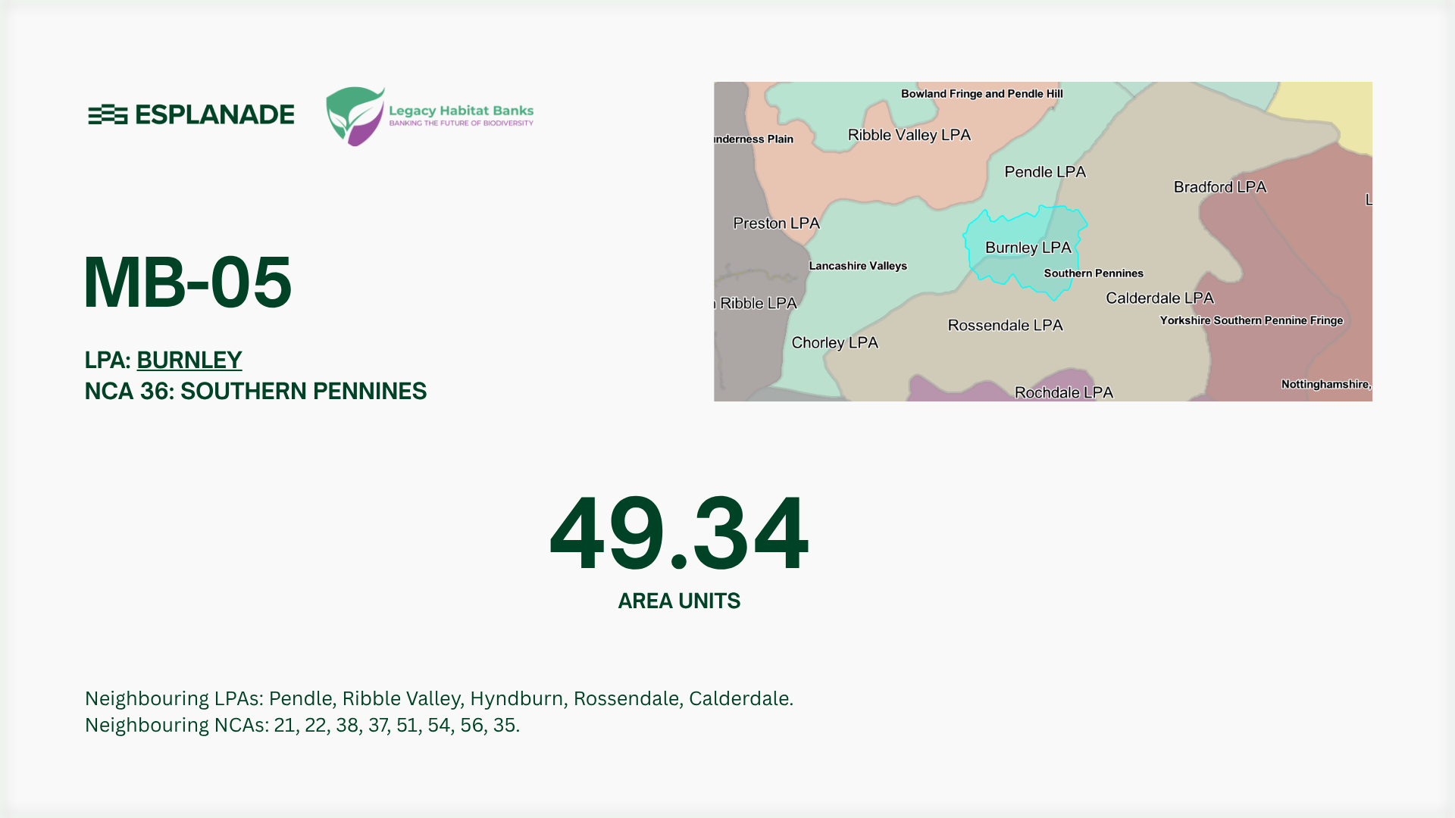The height and width of the screenshot is (818, 1455).
Task: Click Rochdale LPA map label
Action: coord(1063,392)
